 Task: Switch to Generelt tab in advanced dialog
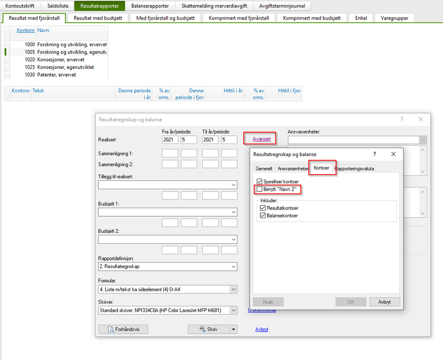pos(264,168)
